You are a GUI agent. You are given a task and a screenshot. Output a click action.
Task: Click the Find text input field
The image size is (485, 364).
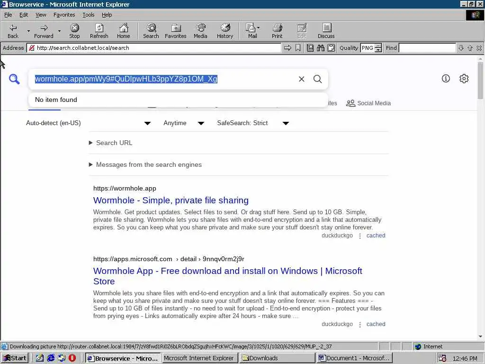(x=427, y=48)
